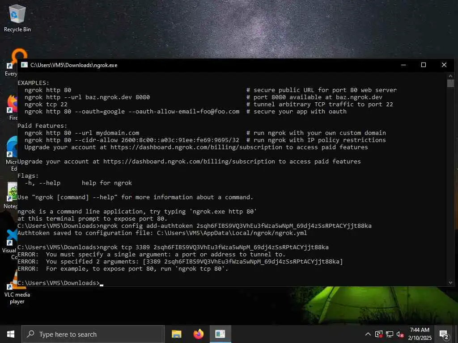Image resolution: width=458 pixels, height=343 pixels.
Task: Click '# secure your app with oauth' comment
Action: click(297, 111)
